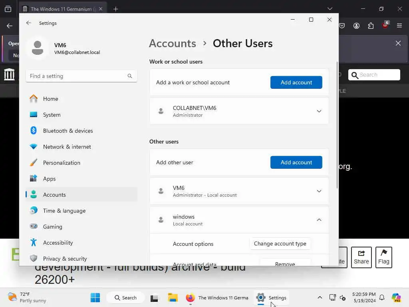Open the uBlock Origin extension icon

(x=385, y=25)
